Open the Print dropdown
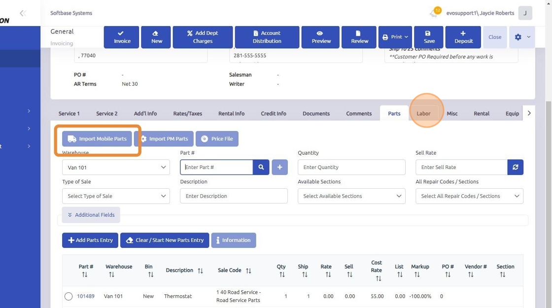552x308 pixels. pos(395,37)
